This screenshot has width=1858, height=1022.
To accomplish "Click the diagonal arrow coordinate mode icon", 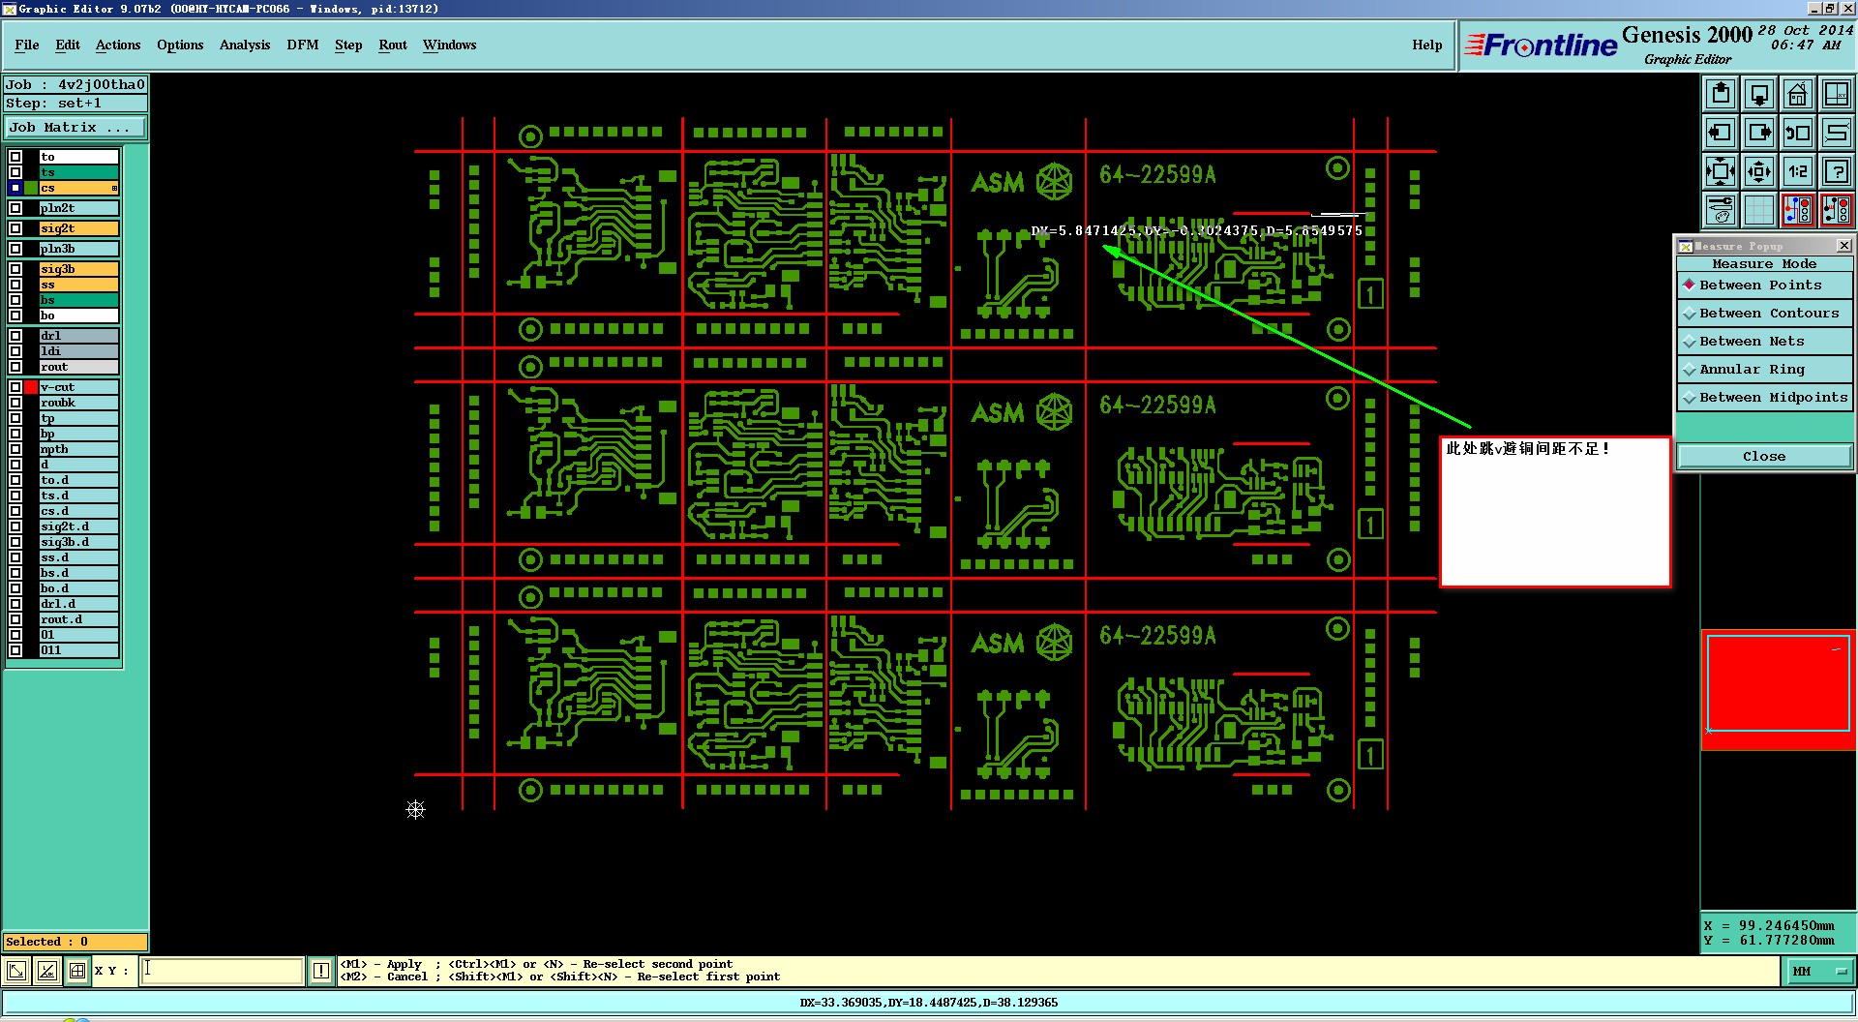I will point(16,971).
